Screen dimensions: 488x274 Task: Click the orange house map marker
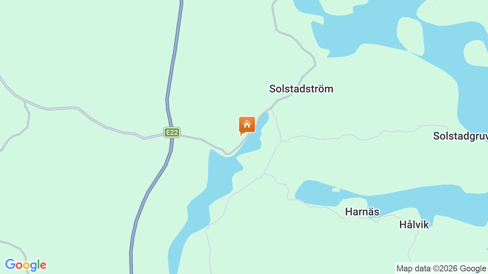247,126
